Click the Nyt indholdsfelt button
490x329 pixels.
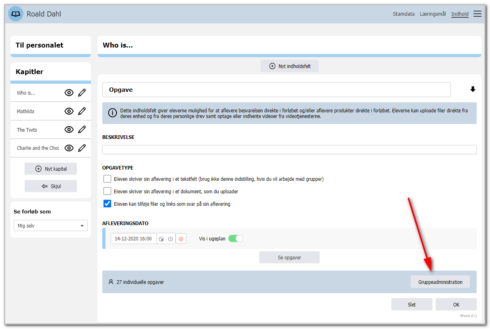pyautogui.click(x=289, y=66)
